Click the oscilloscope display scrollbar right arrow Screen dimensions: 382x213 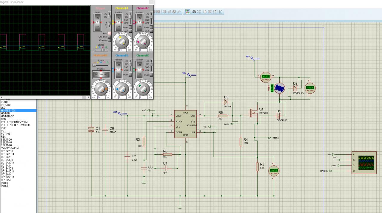coord(89,97)
